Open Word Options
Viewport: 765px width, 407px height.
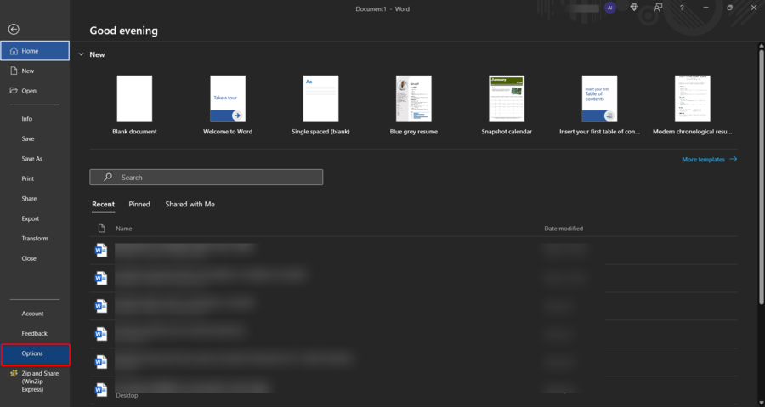(x=35, y=354)
